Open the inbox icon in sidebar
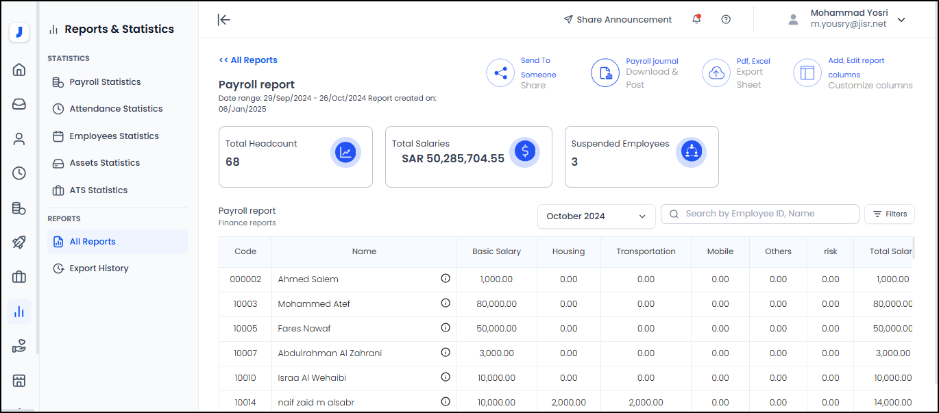 (19, 104)
